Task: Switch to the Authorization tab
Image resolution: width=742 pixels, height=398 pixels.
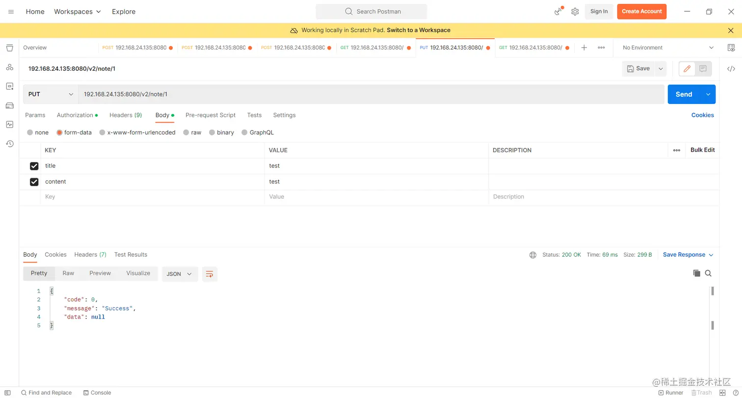Action: click(x=77, y=115)
